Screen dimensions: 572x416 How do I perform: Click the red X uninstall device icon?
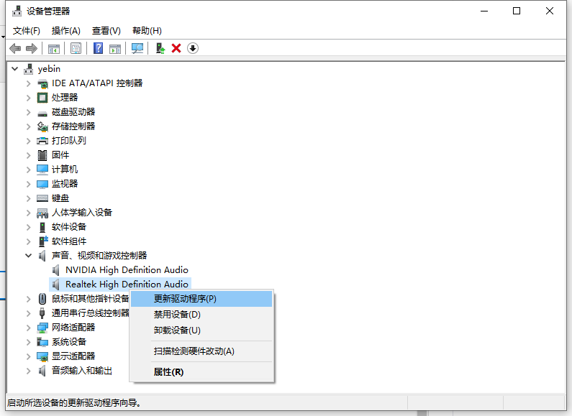176,48
